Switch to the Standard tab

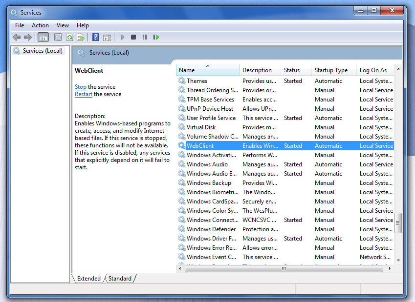[x=120, y=279]
